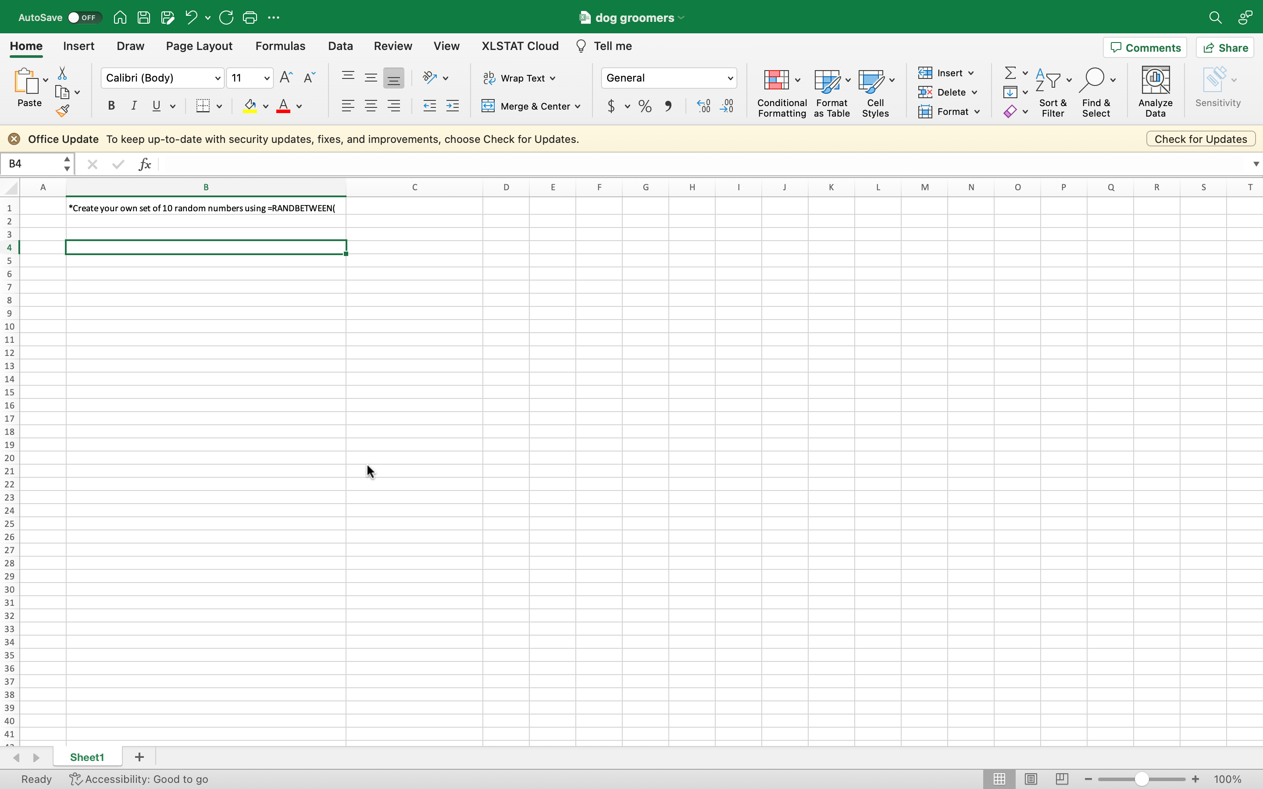Open the Review ribbon tab
1263x789 pixels.
[393, 46]
